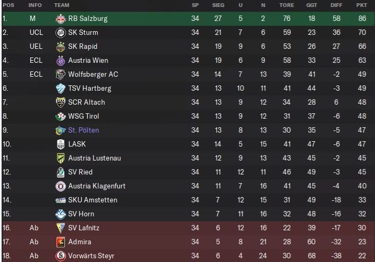Screen dimensions: 375x262
Task: Click the Vorwärts Steyr club logo
Action: (x=61, y=256)
